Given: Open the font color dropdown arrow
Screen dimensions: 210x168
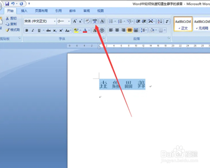Looking at the screenshot, I should (89, 30).
